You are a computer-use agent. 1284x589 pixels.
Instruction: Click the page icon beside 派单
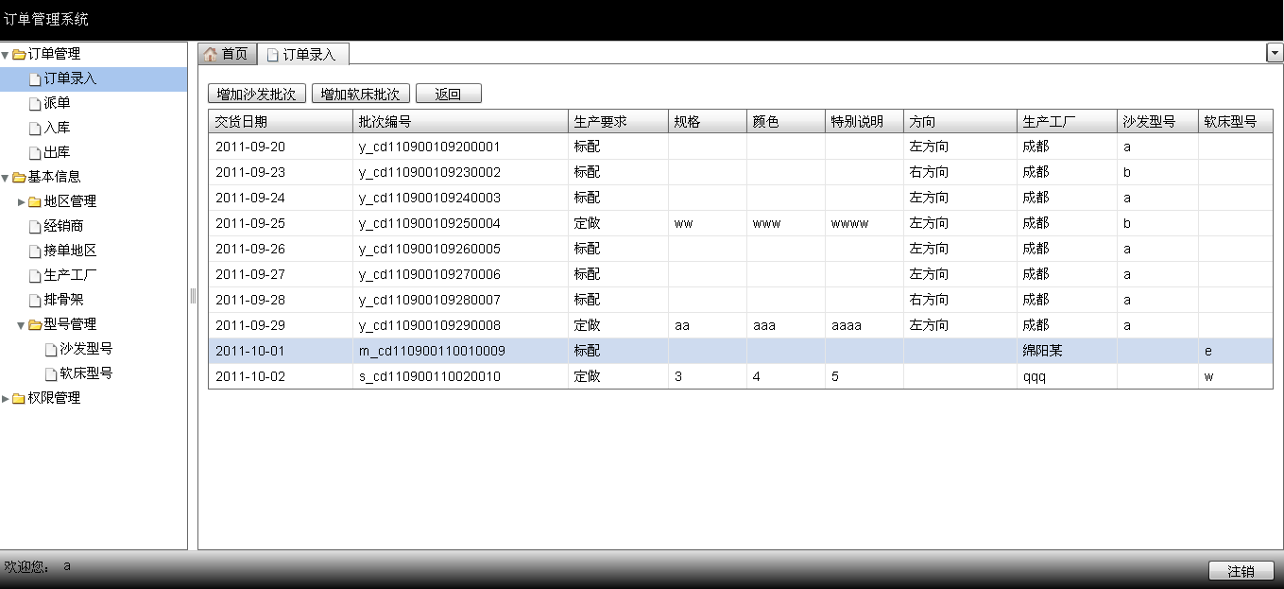pyautogui.click(x=35, y=103)
